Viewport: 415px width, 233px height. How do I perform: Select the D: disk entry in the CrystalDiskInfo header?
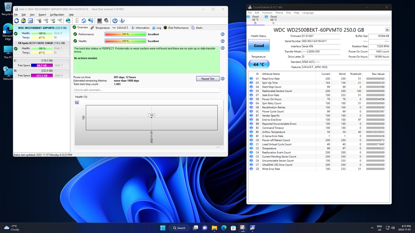[255, 20]
